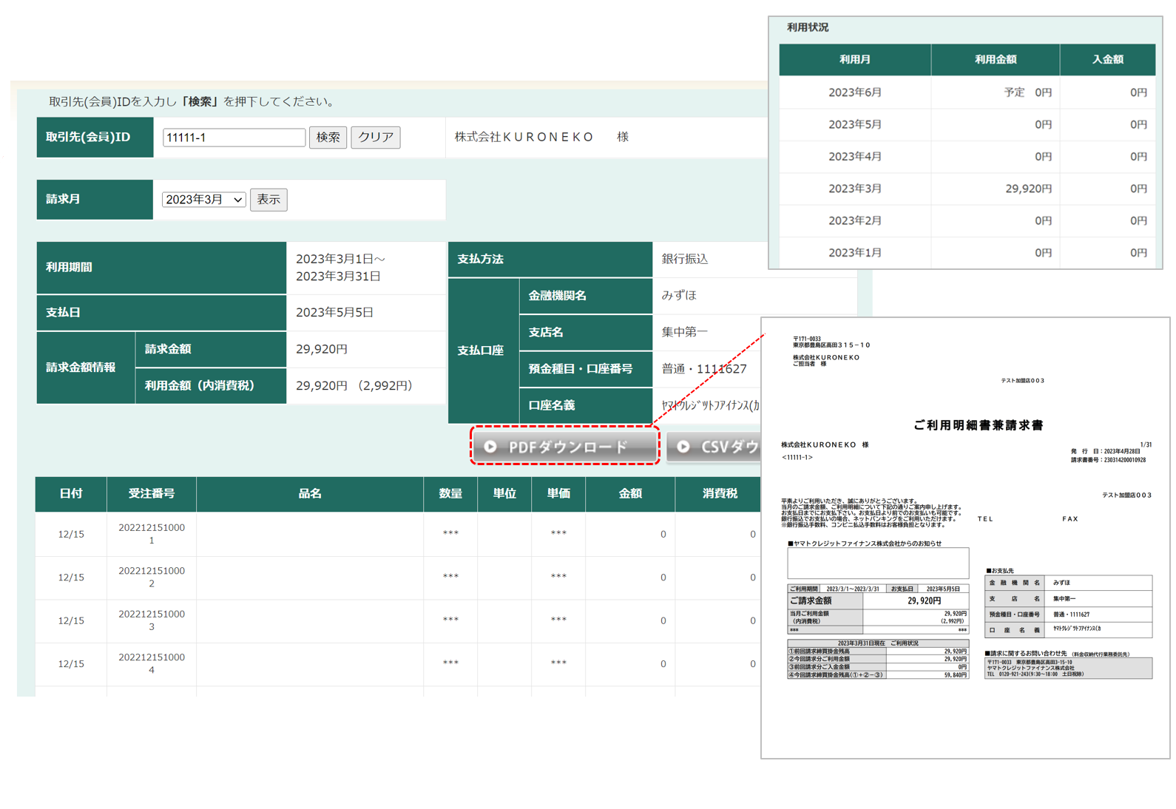Click the 金額 column header
The image size is (1176, 809).
(630, 494)
